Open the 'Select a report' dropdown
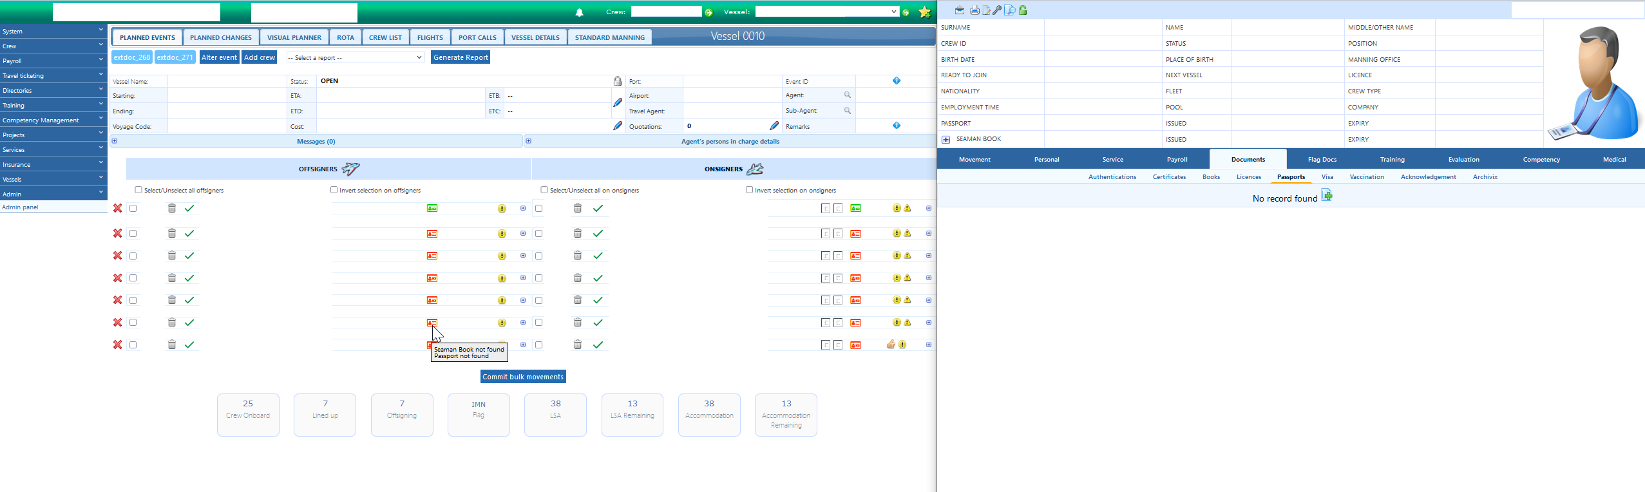 pos(355,57)
